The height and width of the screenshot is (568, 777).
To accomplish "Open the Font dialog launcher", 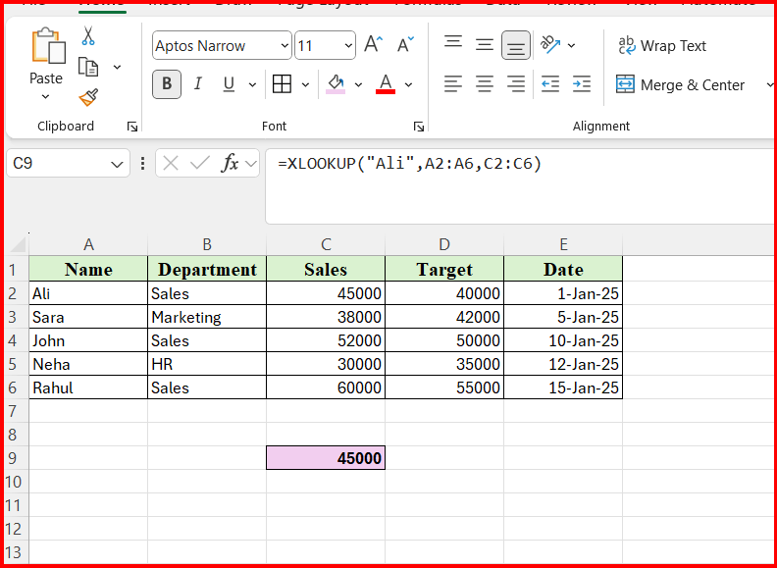I will 419,127.
